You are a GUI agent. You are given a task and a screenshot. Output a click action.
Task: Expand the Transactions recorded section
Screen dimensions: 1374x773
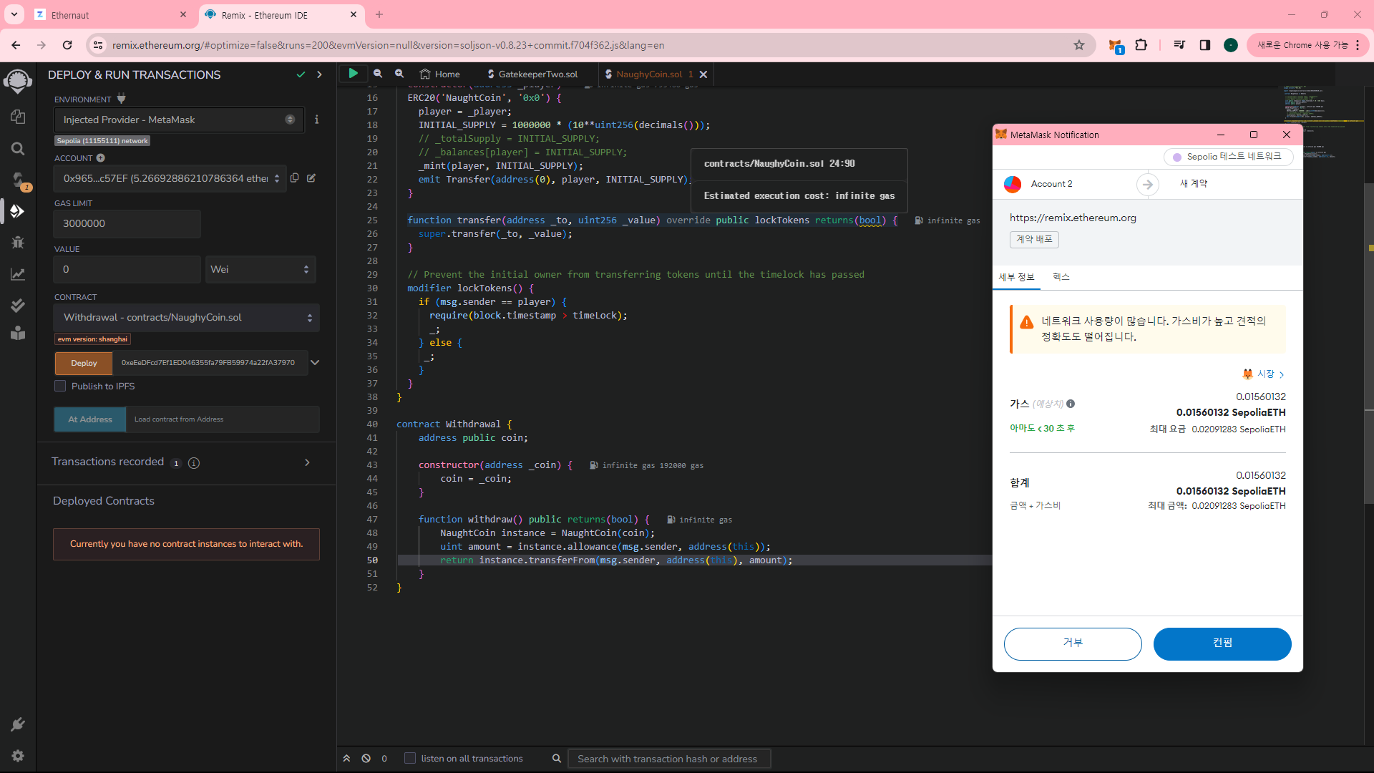[x=308, y=462]
